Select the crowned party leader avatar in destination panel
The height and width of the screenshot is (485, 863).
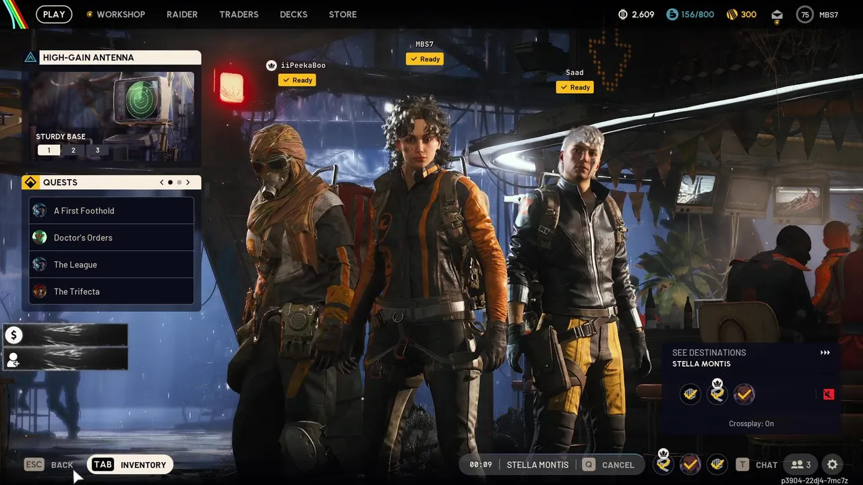(717, 393)
